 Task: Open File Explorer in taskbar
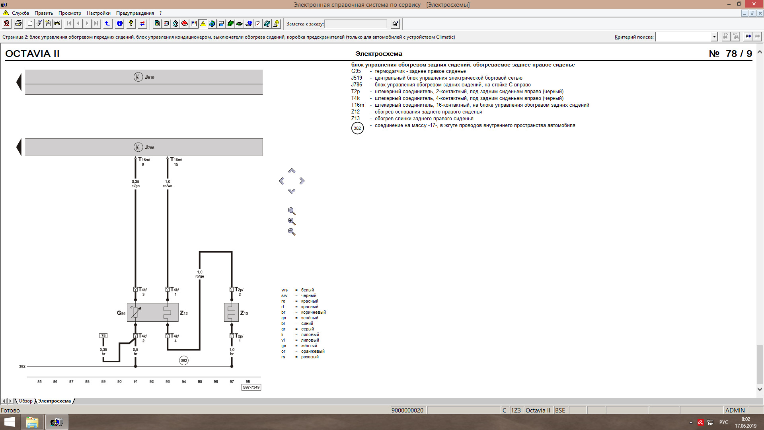(x=32, y=422)
